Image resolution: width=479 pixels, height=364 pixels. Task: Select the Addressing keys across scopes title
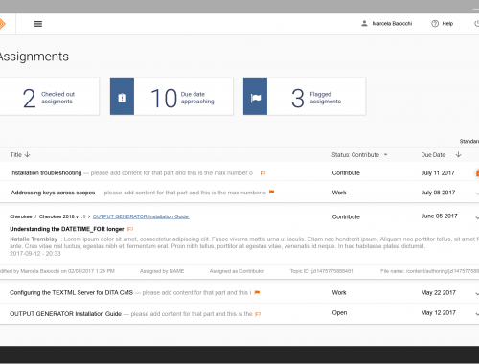(53, 193)
